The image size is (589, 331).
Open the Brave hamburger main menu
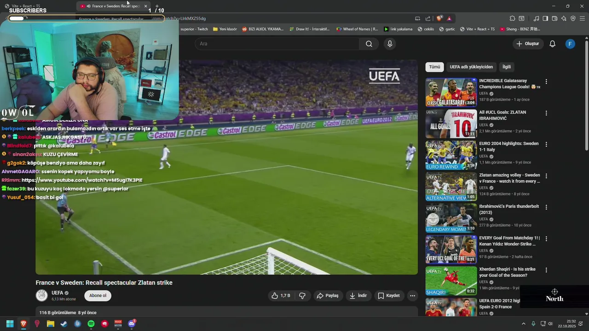(583, 18)
